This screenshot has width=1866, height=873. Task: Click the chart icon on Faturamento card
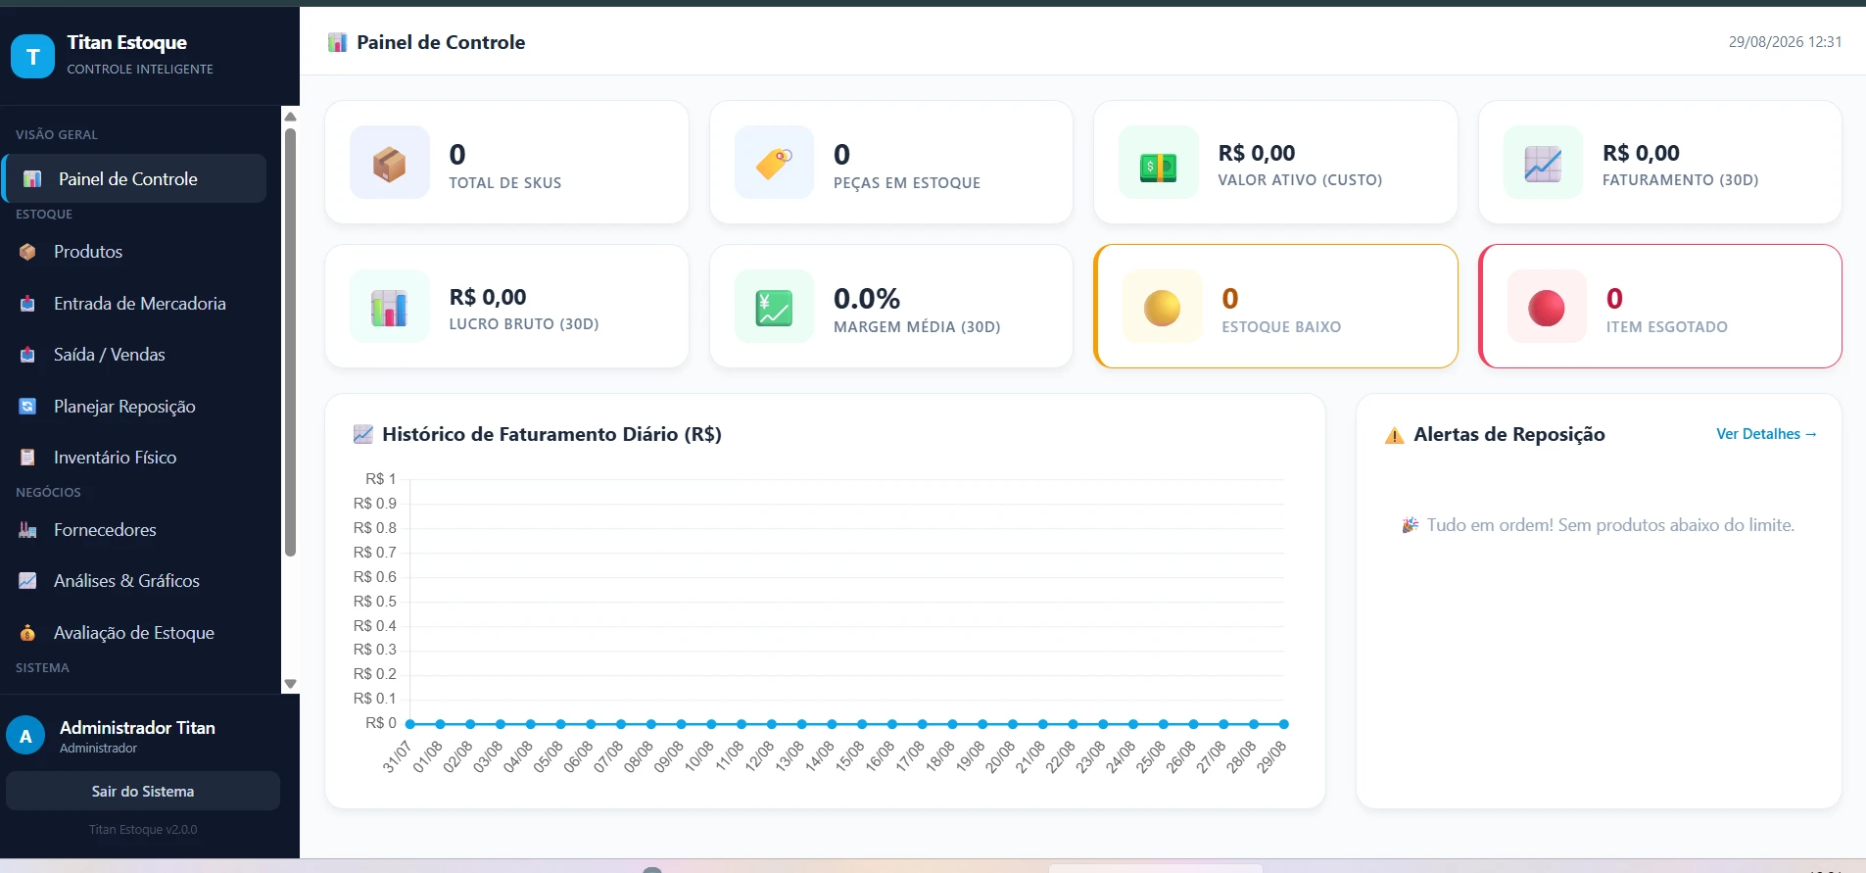coord(1543,163)
